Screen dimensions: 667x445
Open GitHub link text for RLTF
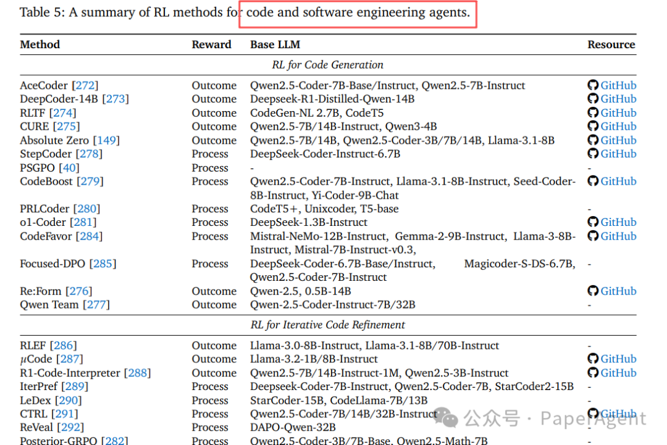[618, 113]
